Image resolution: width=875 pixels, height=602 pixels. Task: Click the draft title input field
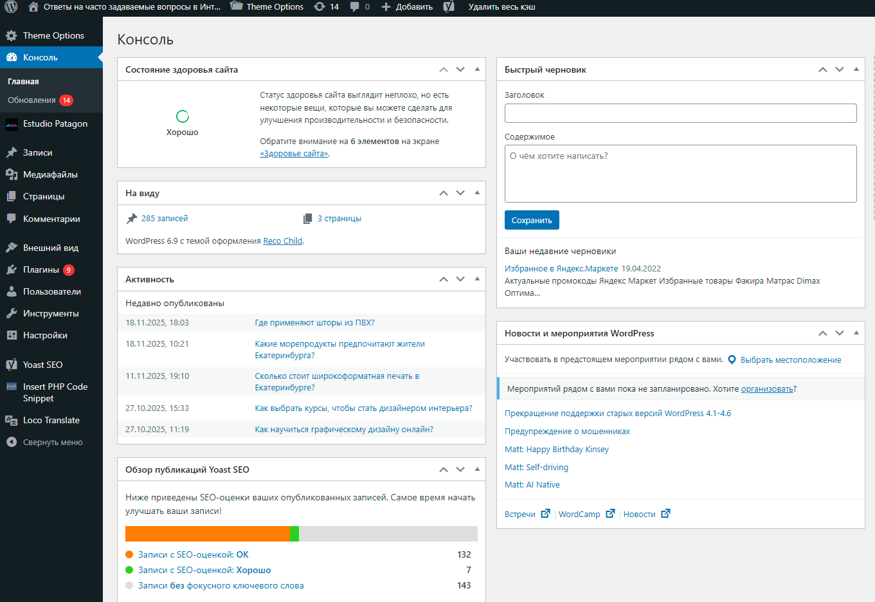click(680, 113)
